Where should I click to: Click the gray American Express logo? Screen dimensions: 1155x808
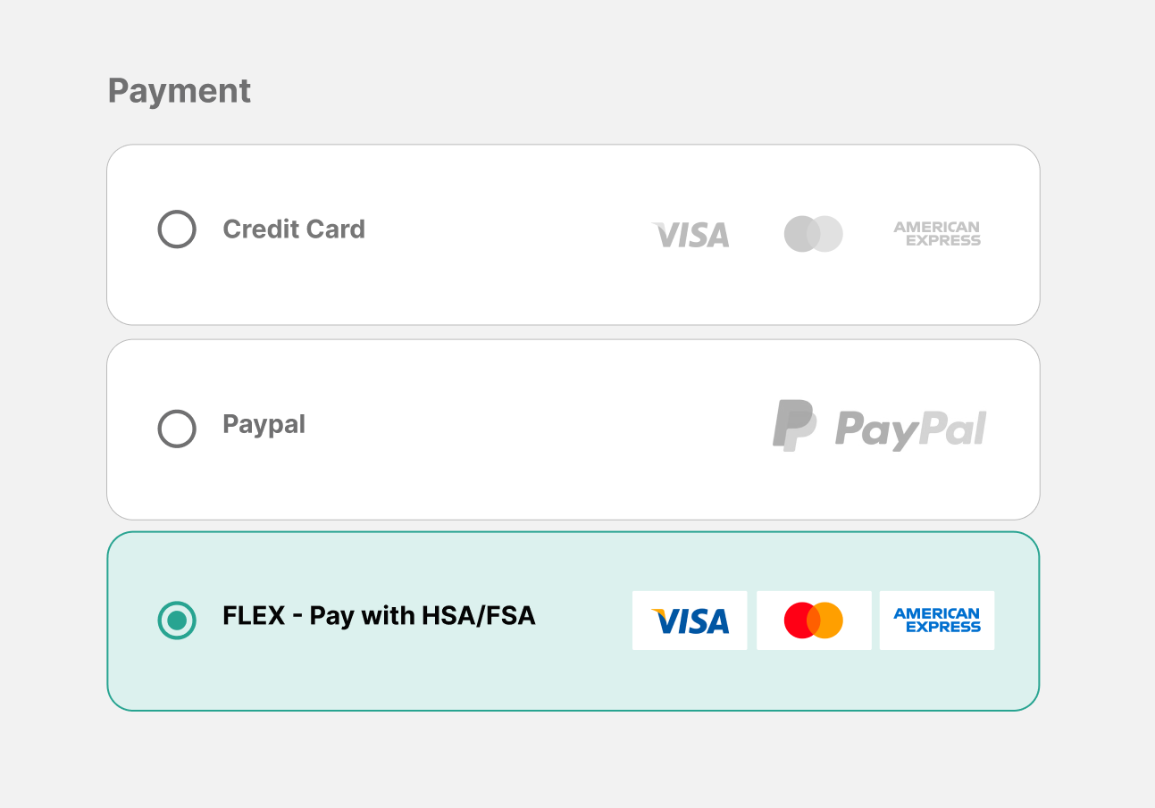937,234
